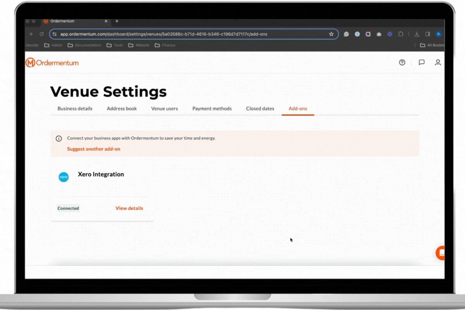The width and height of the screenshot is (465, 310).
Task: Click the browser forward arrow
Action: point(31,34)
